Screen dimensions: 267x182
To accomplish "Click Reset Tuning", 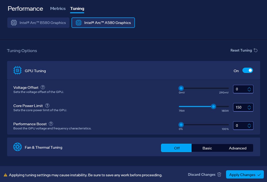I will [244, 50].
